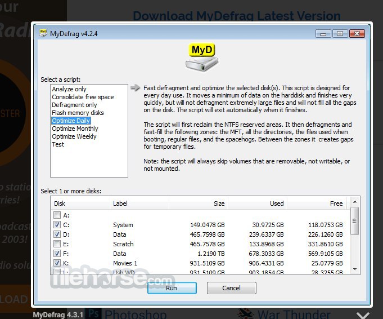
Task: Click the 239.6337 GB used value
Action: [x=266, y=234]
